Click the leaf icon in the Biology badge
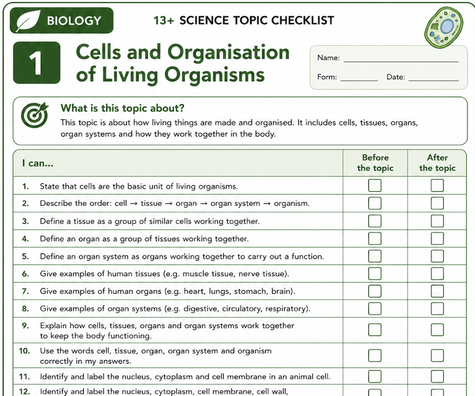The width and height of the screenshot is (475, 396). coord(29,20)
